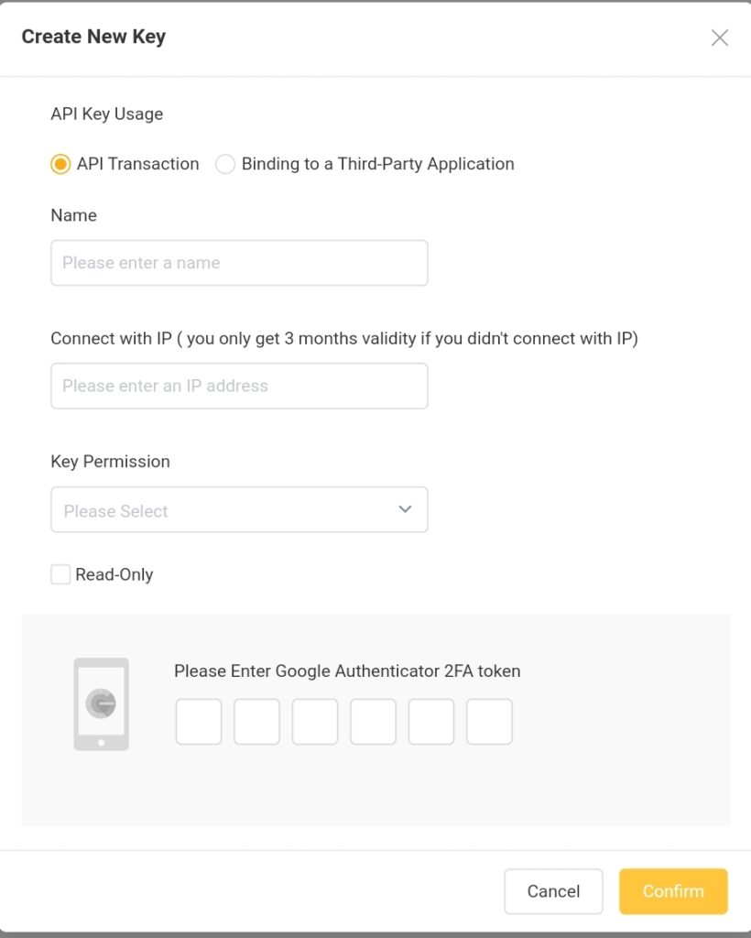751x938 pixels.
Task: Select the first 2FA token digit box
Action: click(199, 722)
